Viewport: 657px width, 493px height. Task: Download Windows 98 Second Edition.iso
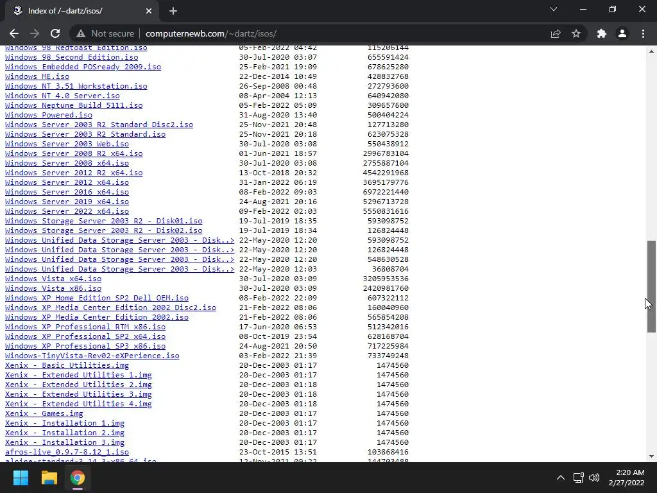pyautogui.click(x=72, y=57)
